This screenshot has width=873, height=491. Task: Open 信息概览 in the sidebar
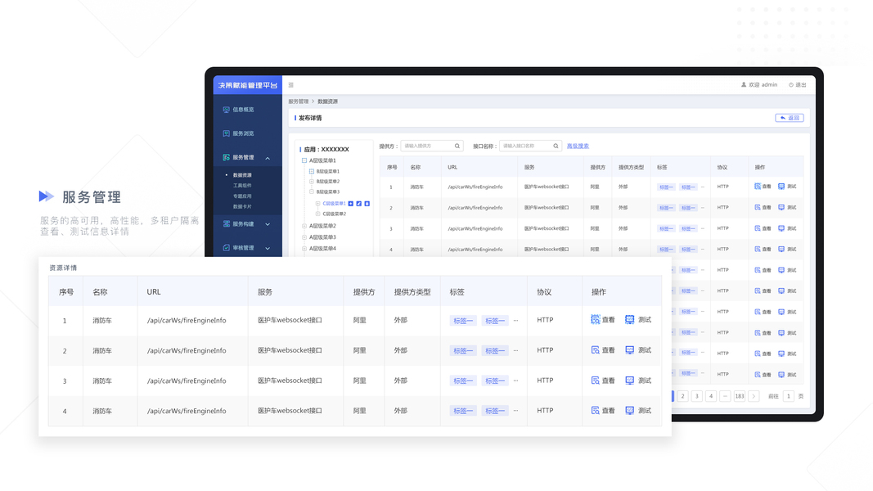pos(238,110)
